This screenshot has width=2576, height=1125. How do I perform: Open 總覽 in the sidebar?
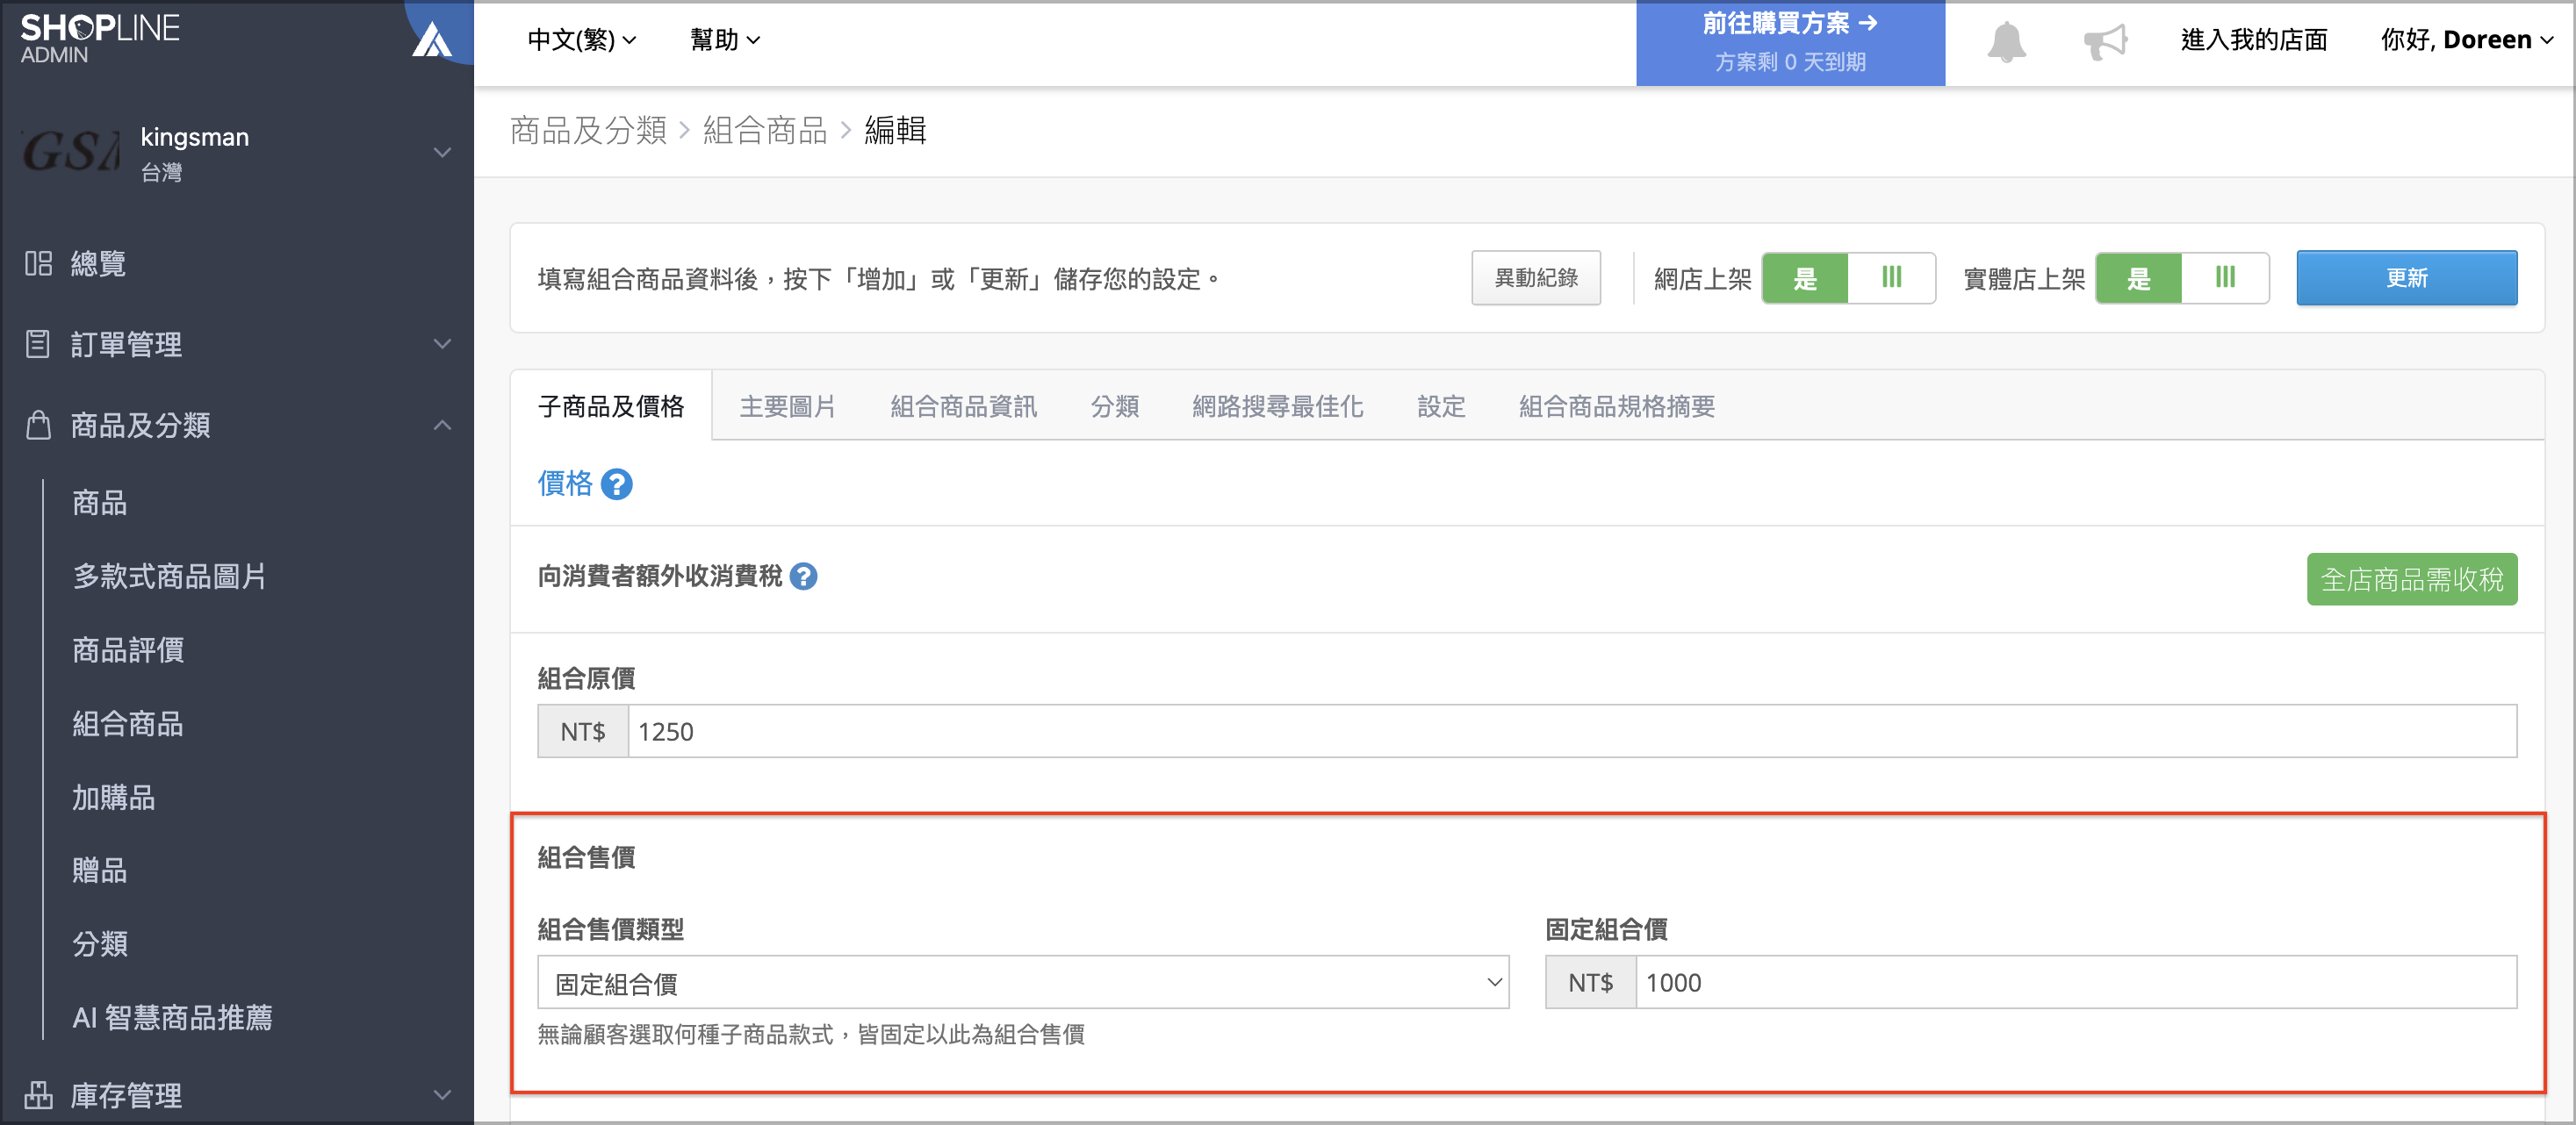(98, 262)
